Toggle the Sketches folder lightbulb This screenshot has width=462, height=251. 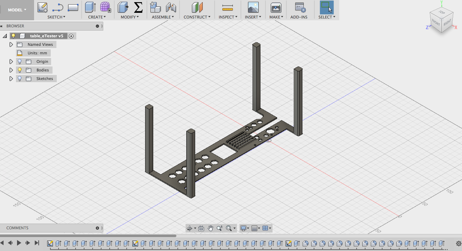point(20,79)
